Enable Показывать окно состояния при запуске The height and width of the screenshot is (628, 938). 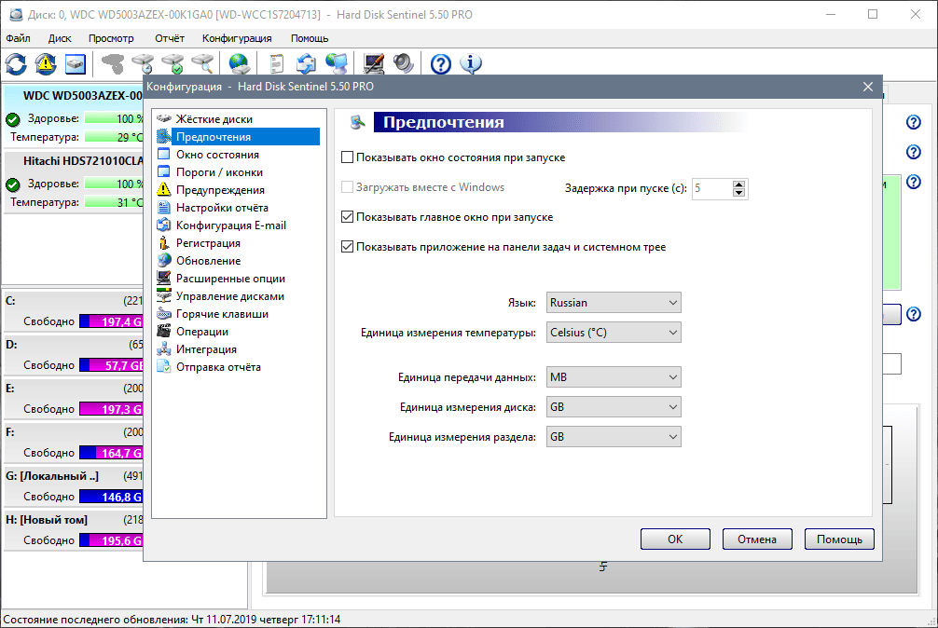click(348, 157)
